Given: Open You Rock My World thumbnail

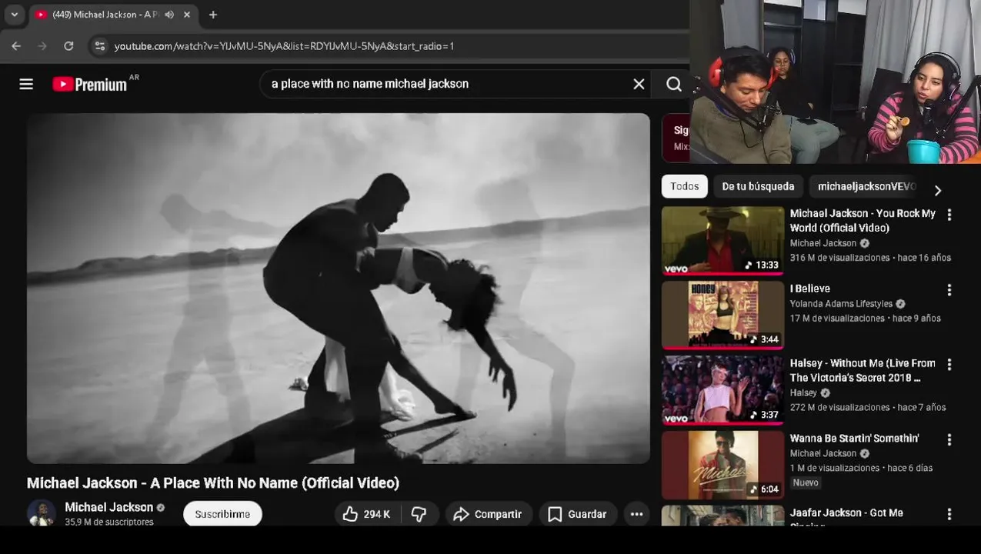Looking at the screenshot, I should tap(722, 241).
